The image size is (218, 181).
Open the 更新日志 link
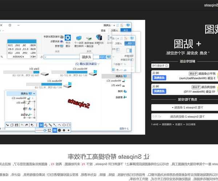190,124
